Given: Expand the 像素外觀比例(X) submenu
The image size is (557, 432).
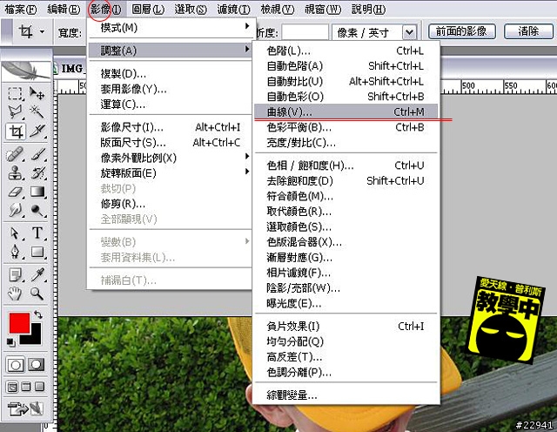Looking at the screenshot, I should click(170, 158).
